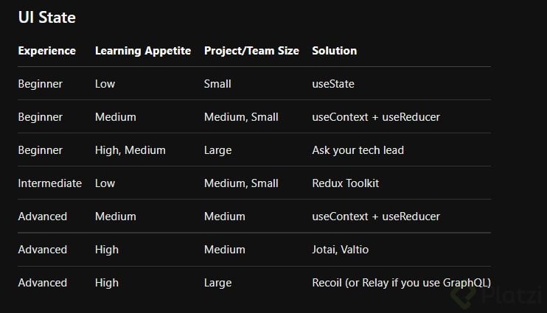This screenshot has height=313, width=547.
Task: Click the Project/Team Size column header
Action: (251, 51)
